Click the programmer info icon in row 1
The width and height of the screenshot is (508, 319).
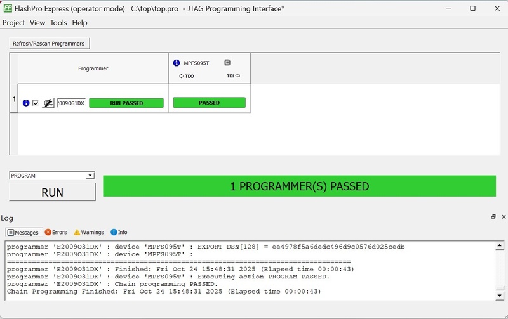click(26, 103)
